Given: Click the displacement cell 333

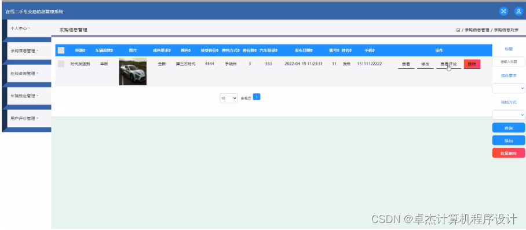Looking at the screenshot, I should 268,64.
